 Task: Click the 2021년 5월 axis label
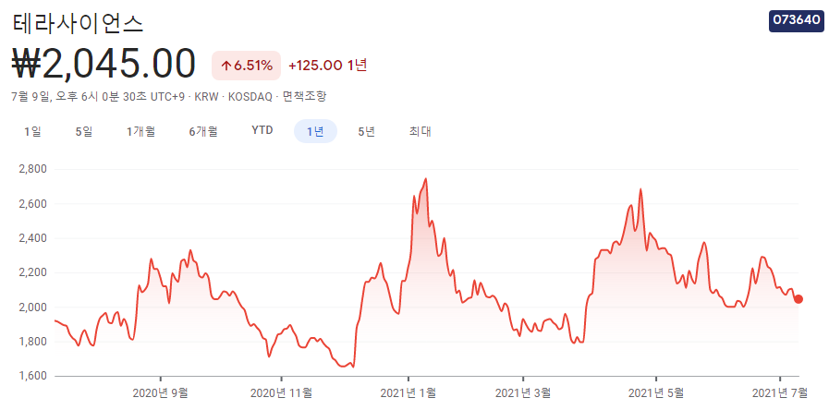655,393
